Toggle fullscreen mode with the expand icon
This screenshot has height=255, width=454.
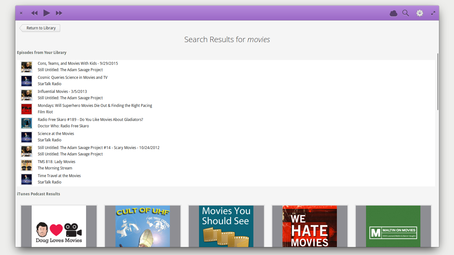pyautogui.click(x=433, y=13)
